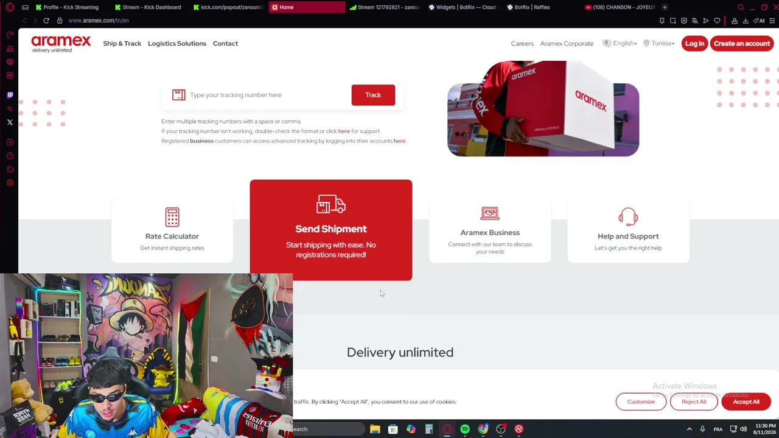
Task: Expand the Logistics Solutions menu
Action: pyautogui.click(x=177, y=43)
